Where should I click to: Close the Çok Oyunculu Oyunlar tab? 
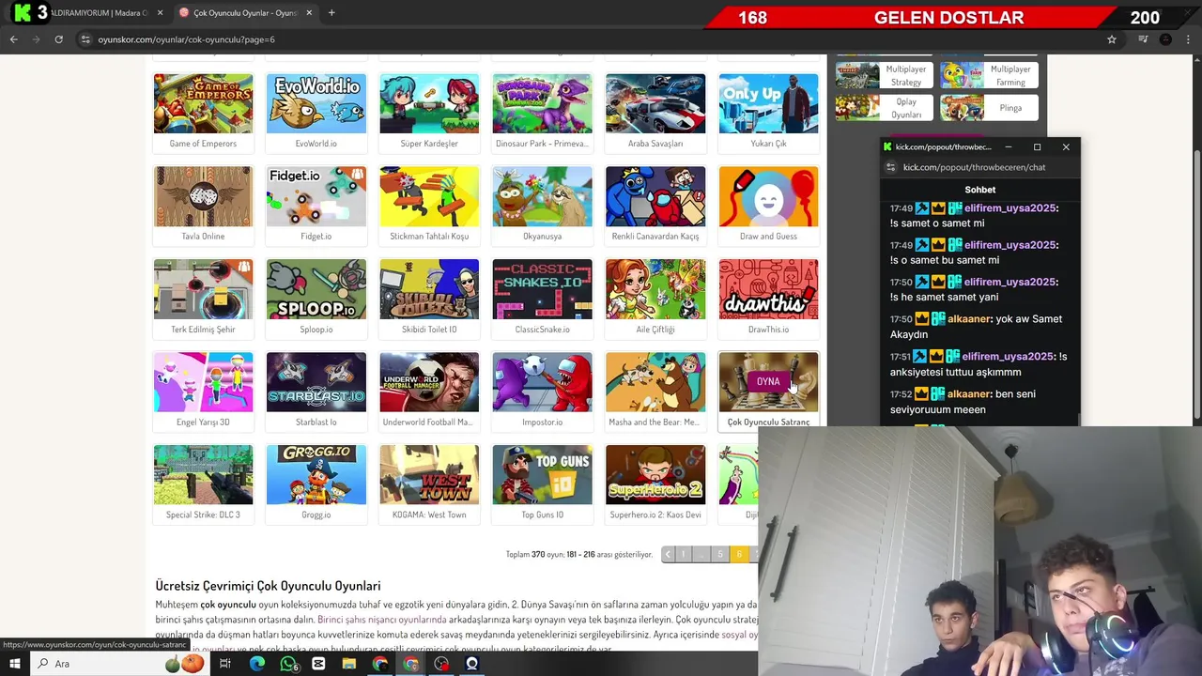point(309,13)
